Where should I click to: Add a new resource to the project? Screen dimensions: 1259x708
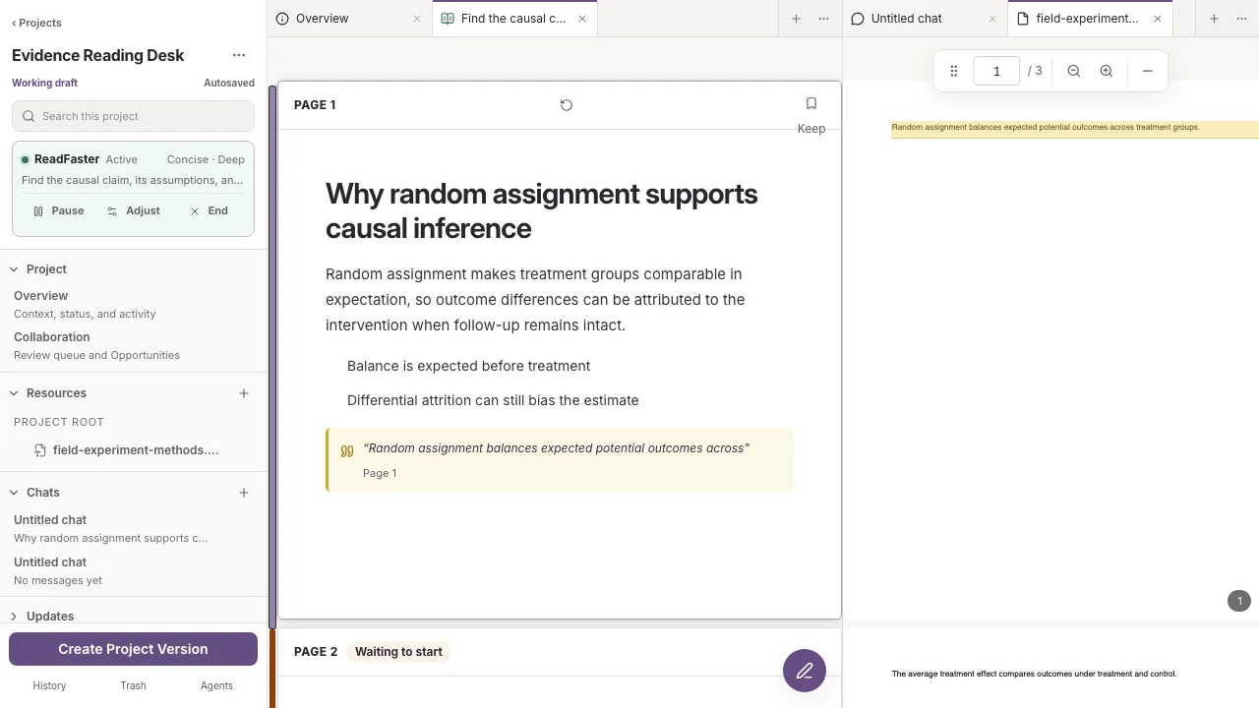tap(244, 393)
